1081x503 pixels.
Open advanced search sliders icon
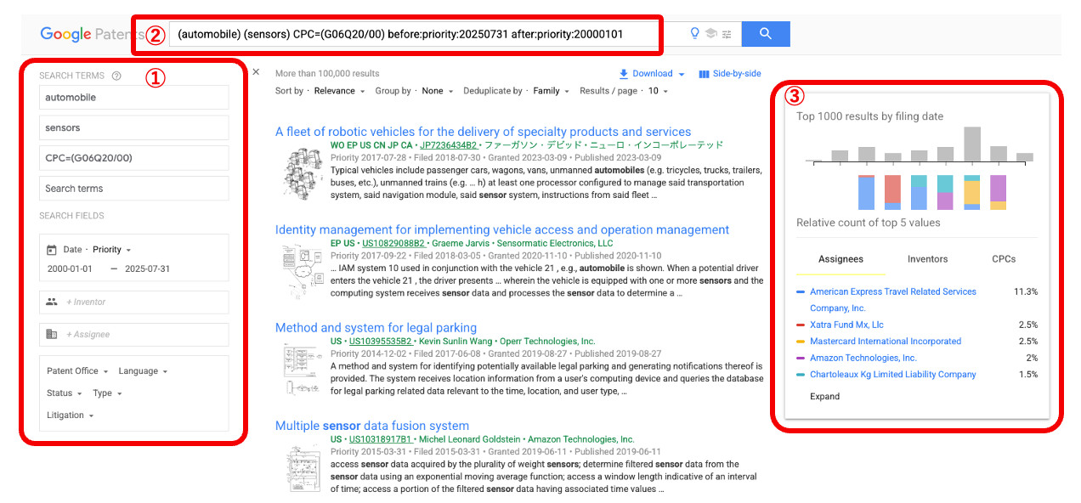click(727, 34)
